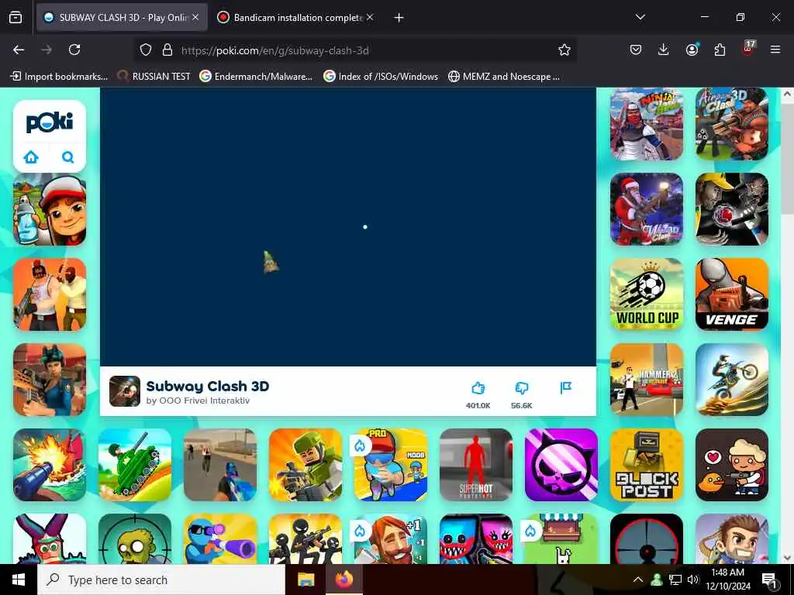The image size is (794, 595).
Task: Open the volume speaker control
Action: click(x=693, y=580)
